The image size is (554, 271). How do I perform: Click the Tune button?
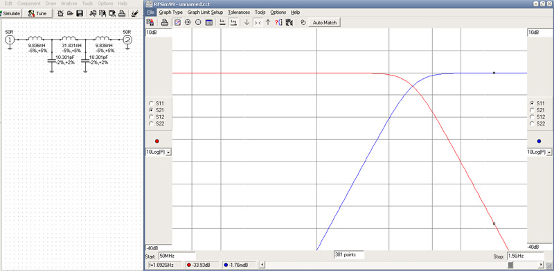37,13
